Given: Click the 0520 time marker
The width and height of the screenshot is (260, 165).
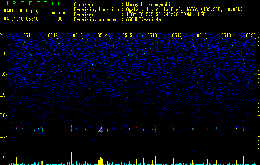Looking at the screenshot, I should coord(251,35).
